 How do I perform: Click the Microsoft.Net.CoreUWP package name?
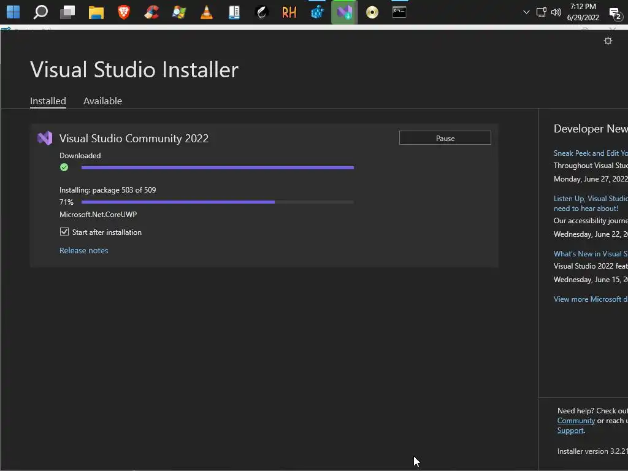[98, 214]
